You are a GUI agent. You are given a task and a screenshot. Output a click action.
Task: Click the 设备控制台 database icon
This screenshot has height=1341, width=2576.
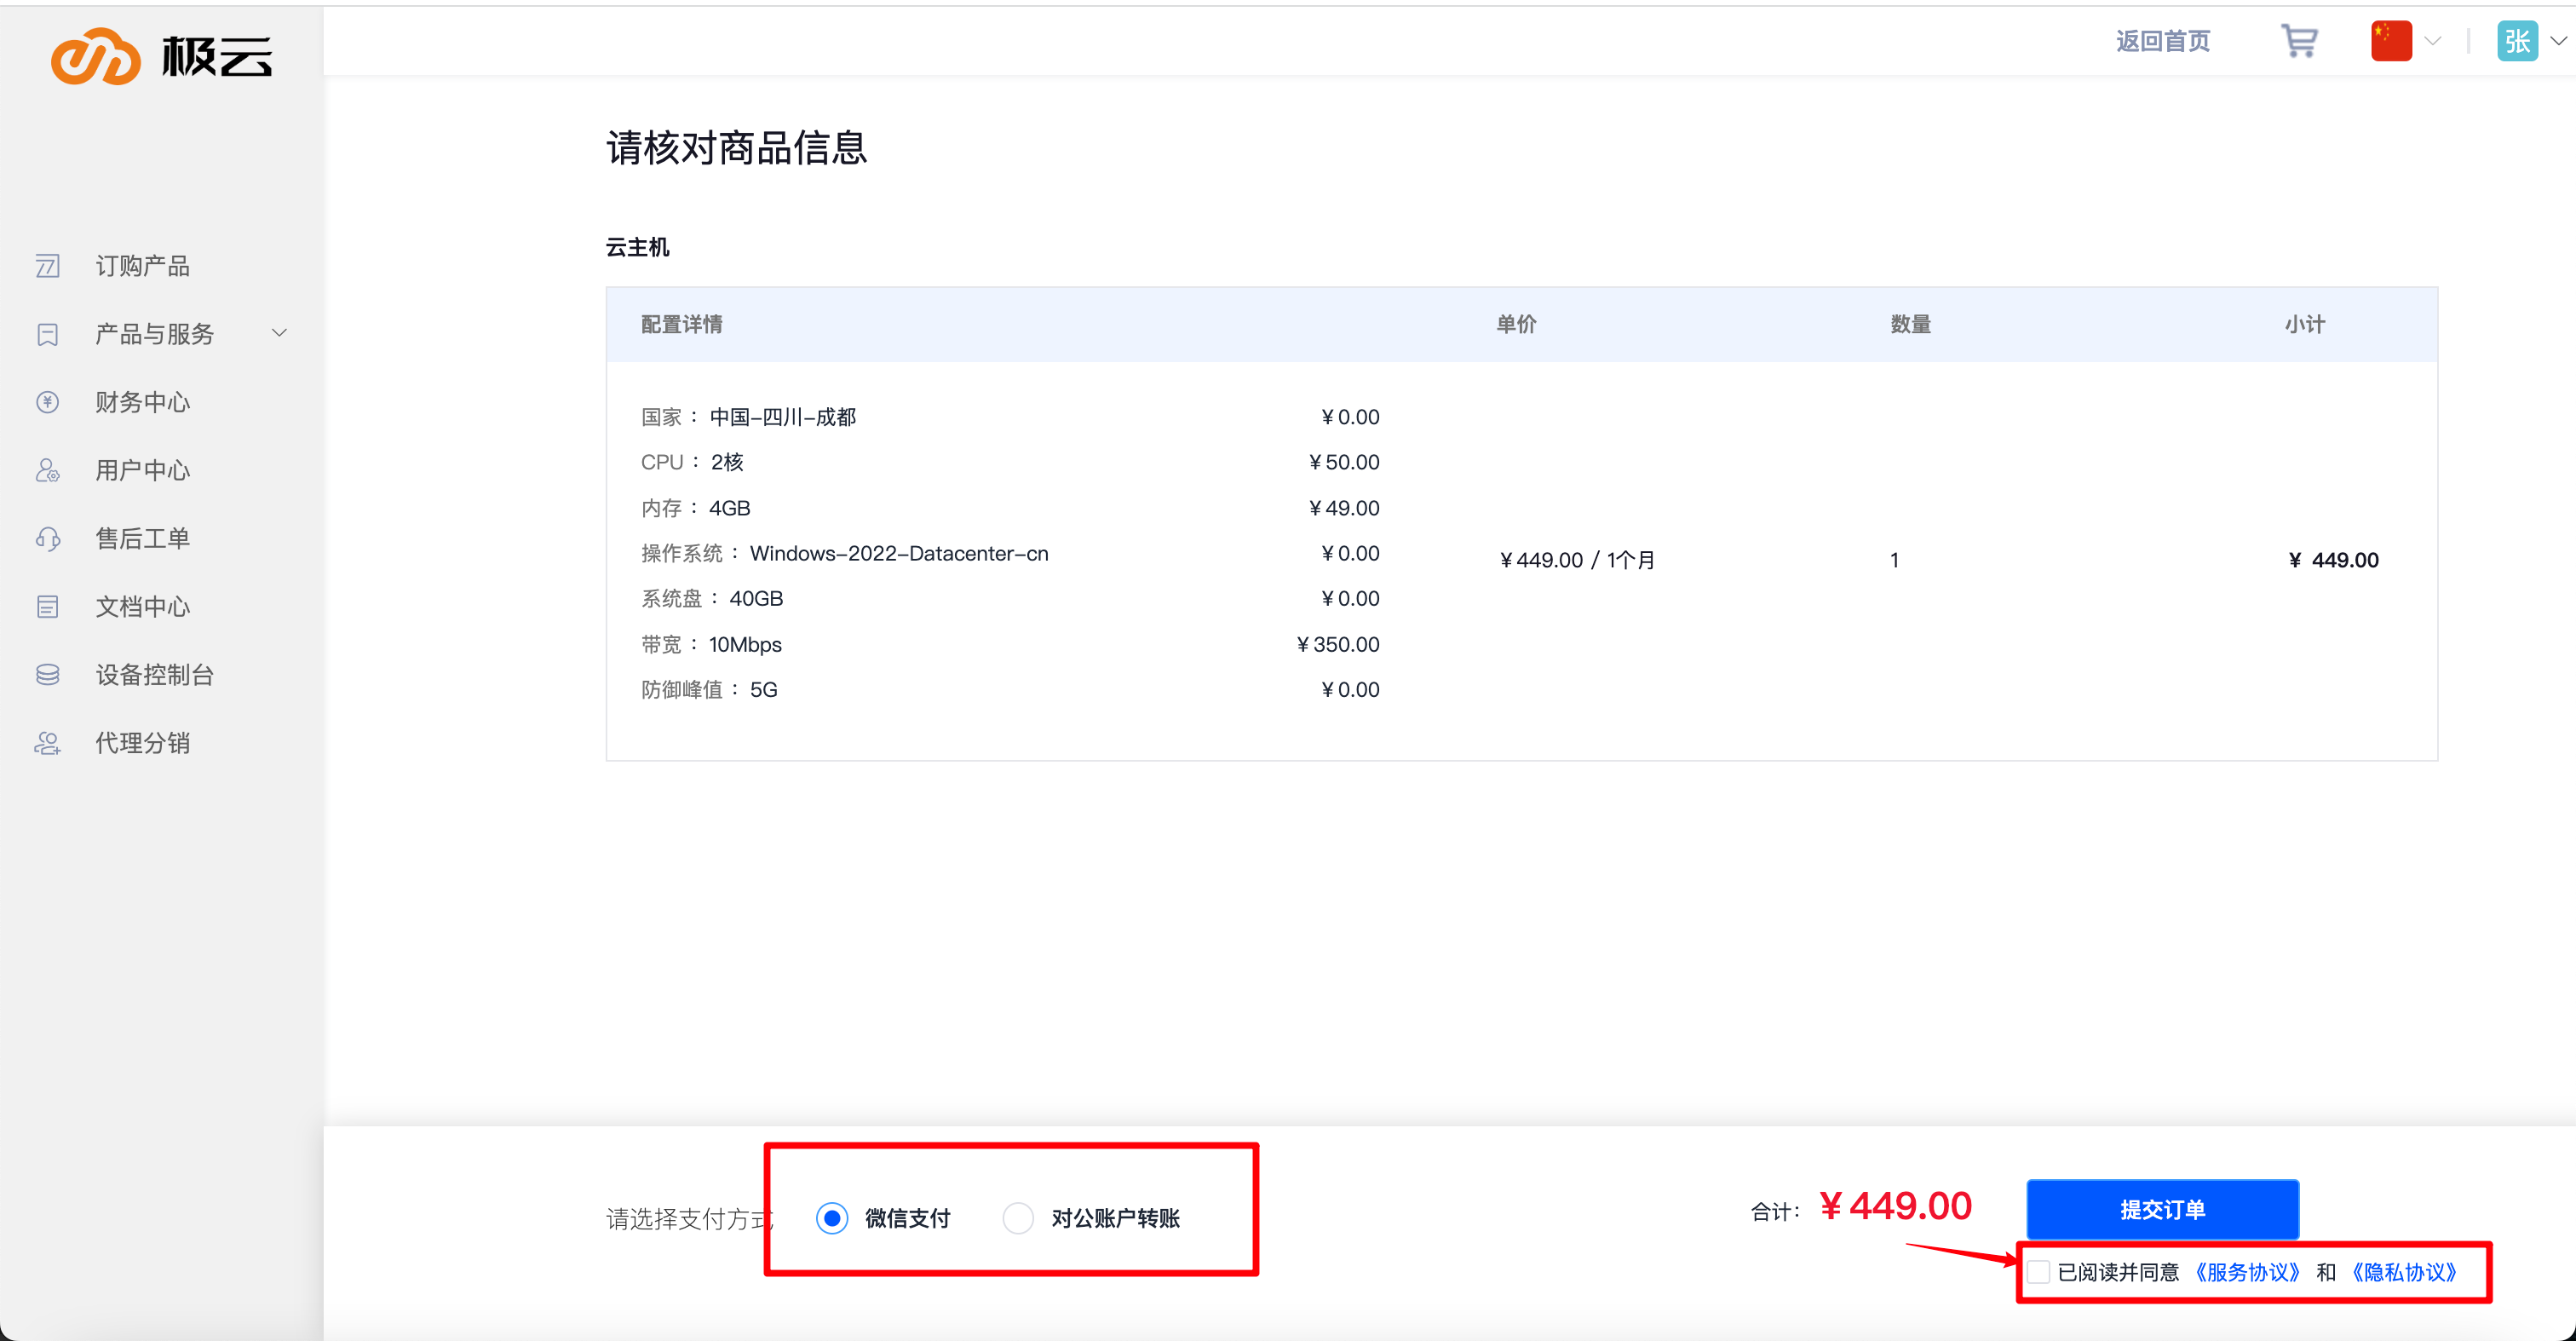tap(48, 675)
